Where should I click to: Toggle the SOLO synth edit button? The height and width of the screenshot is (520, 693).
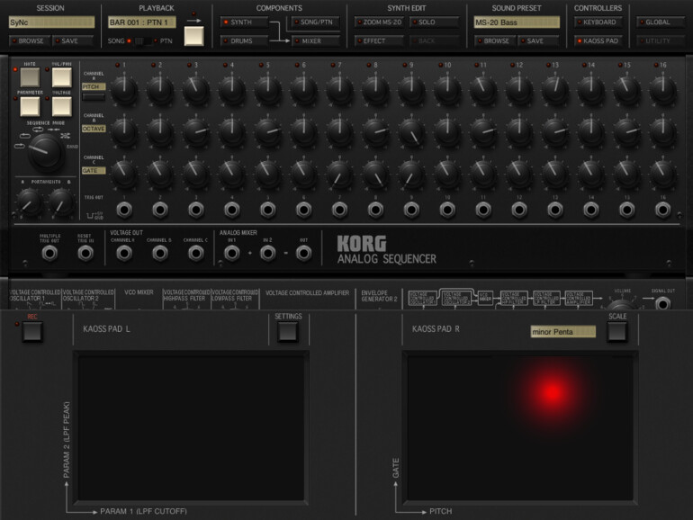click(x=434, y=22)
